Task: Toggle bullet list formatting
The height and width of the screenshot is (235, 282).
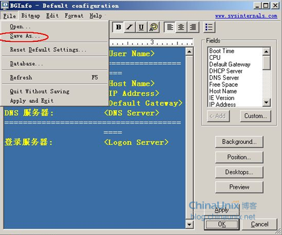Action: pos(209,27)
